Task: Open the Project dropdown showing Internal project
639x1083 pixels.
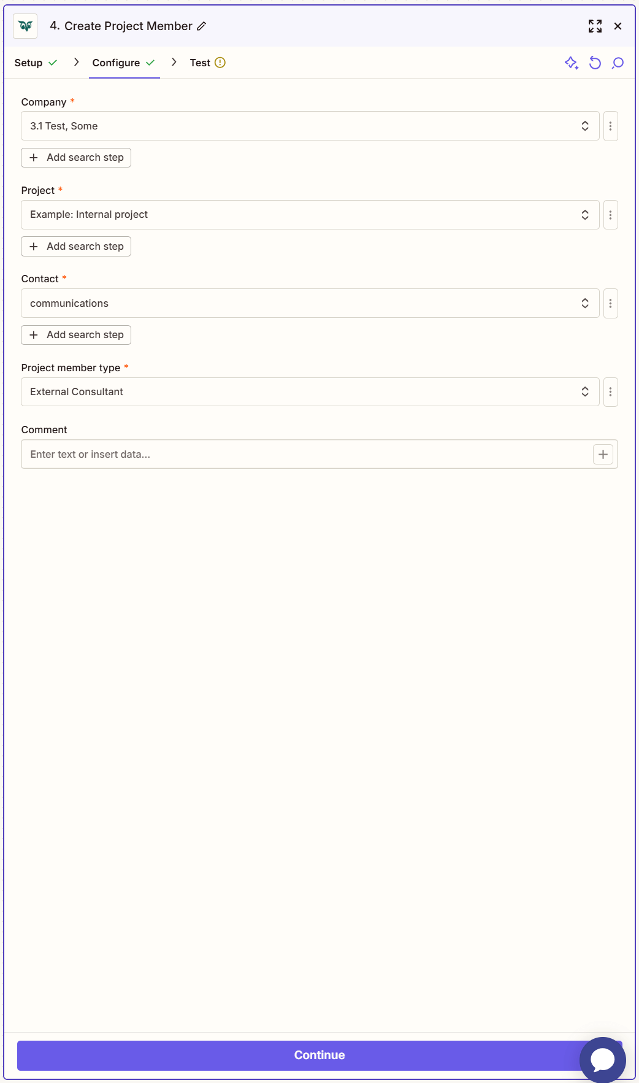Action: (586, 214)
